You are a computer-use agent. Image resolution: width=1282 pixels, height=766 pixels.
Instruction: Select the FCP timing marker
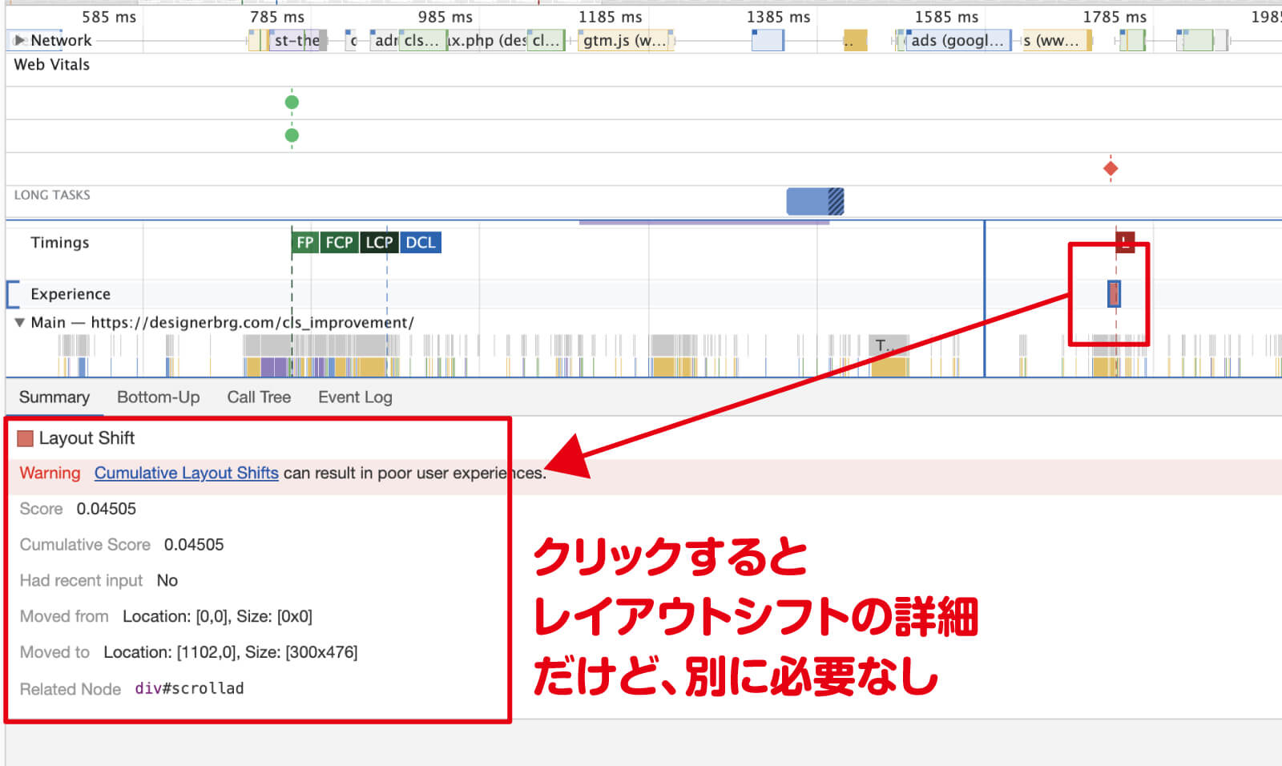tap(339, 243)
